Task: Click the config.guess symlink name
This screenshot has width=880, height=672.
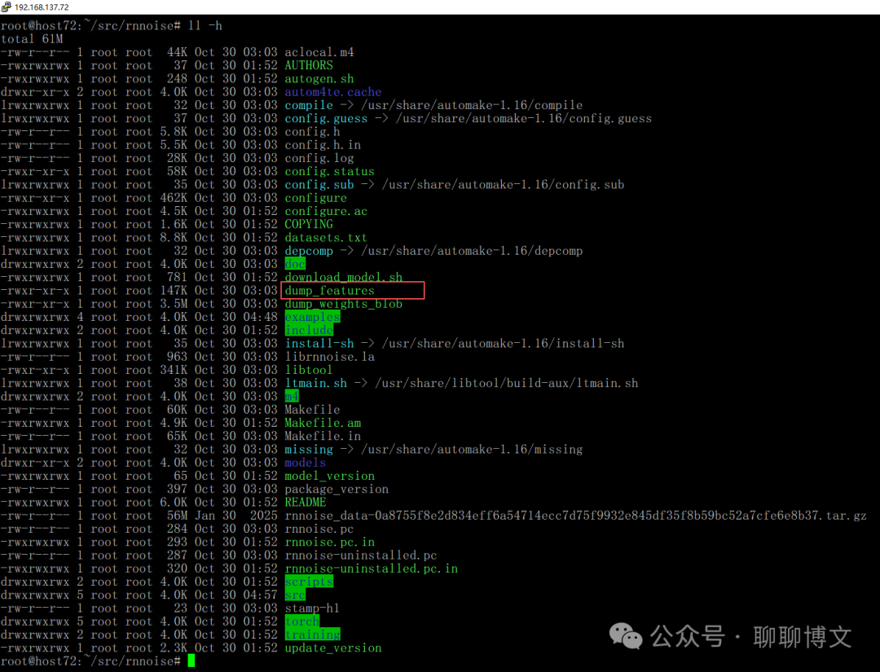Action: click(326, 118)
